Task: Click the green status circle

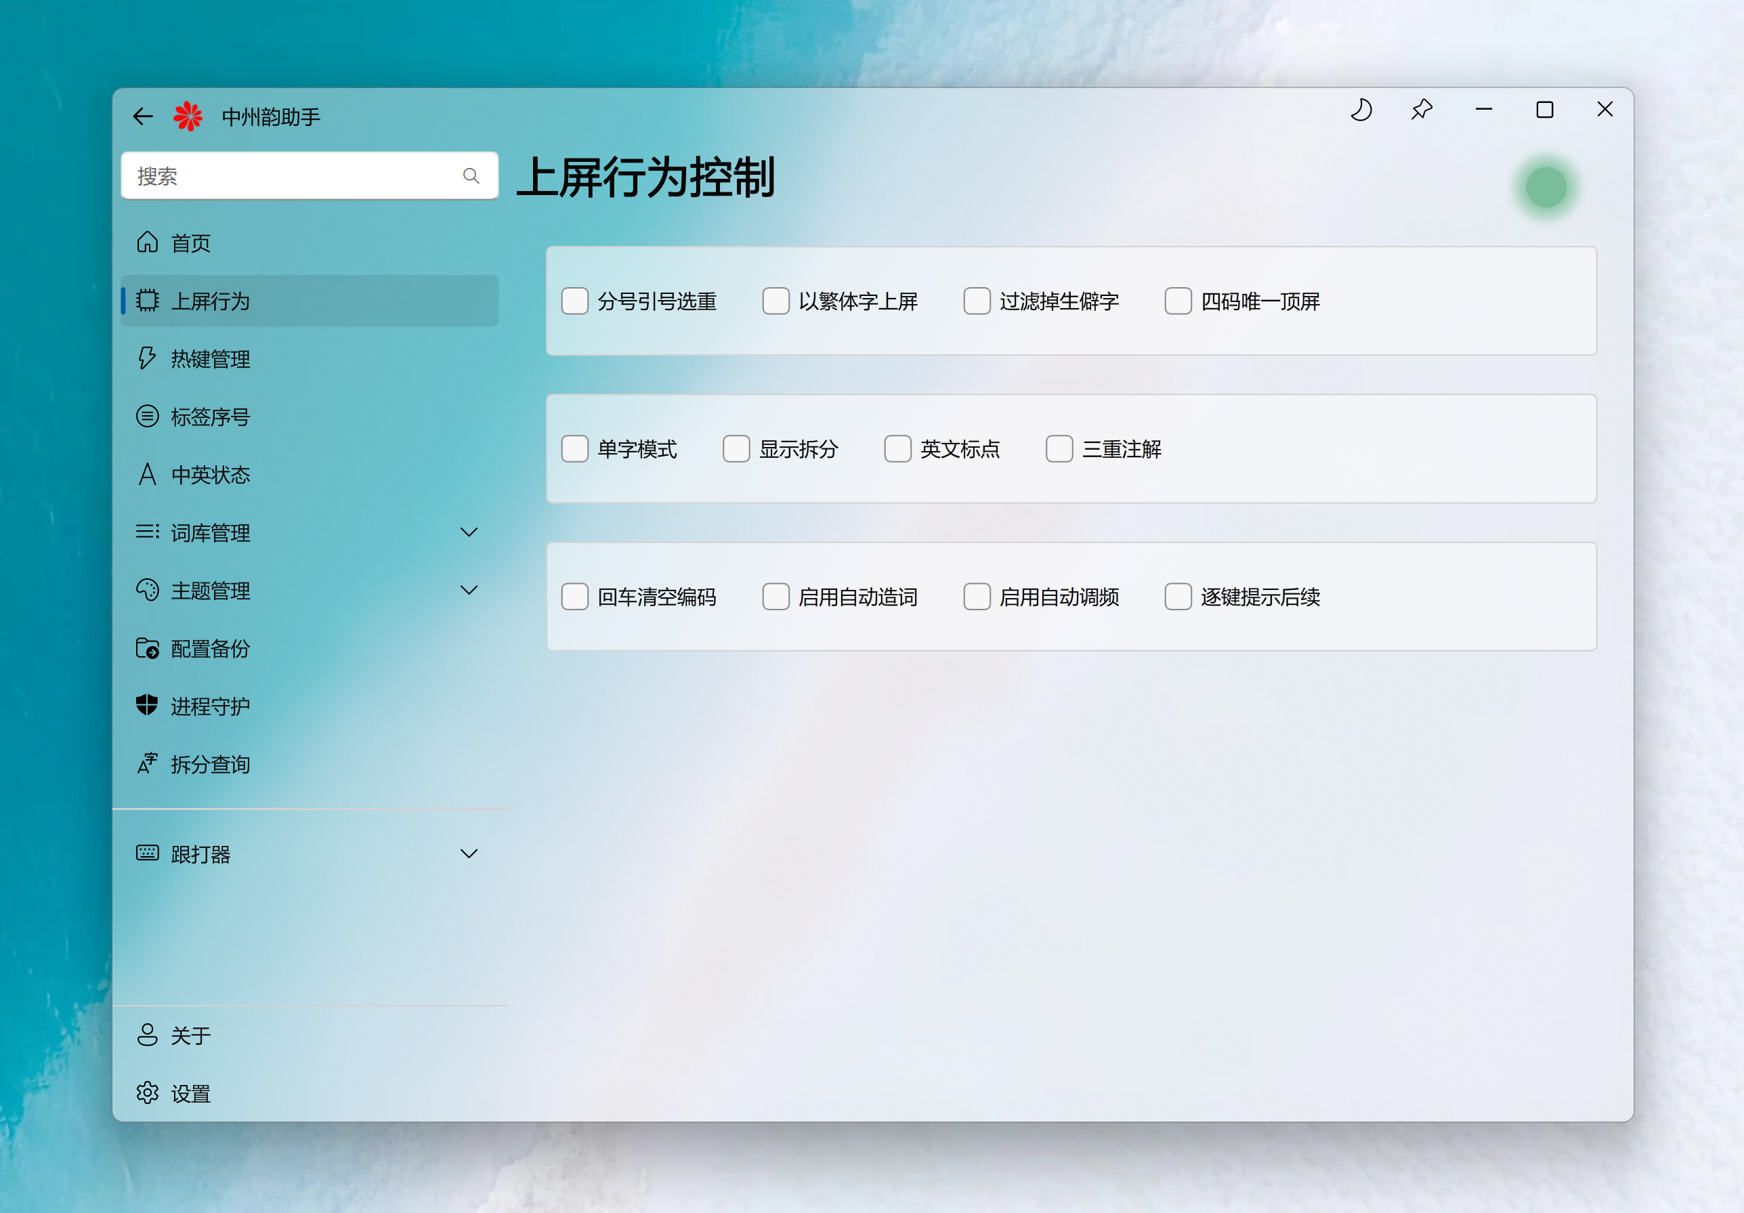Action: coord(1546,188)
